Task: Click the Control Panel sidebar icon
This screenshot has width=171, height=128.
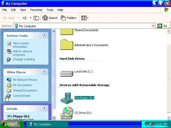Action: click(x=9, y=96)
